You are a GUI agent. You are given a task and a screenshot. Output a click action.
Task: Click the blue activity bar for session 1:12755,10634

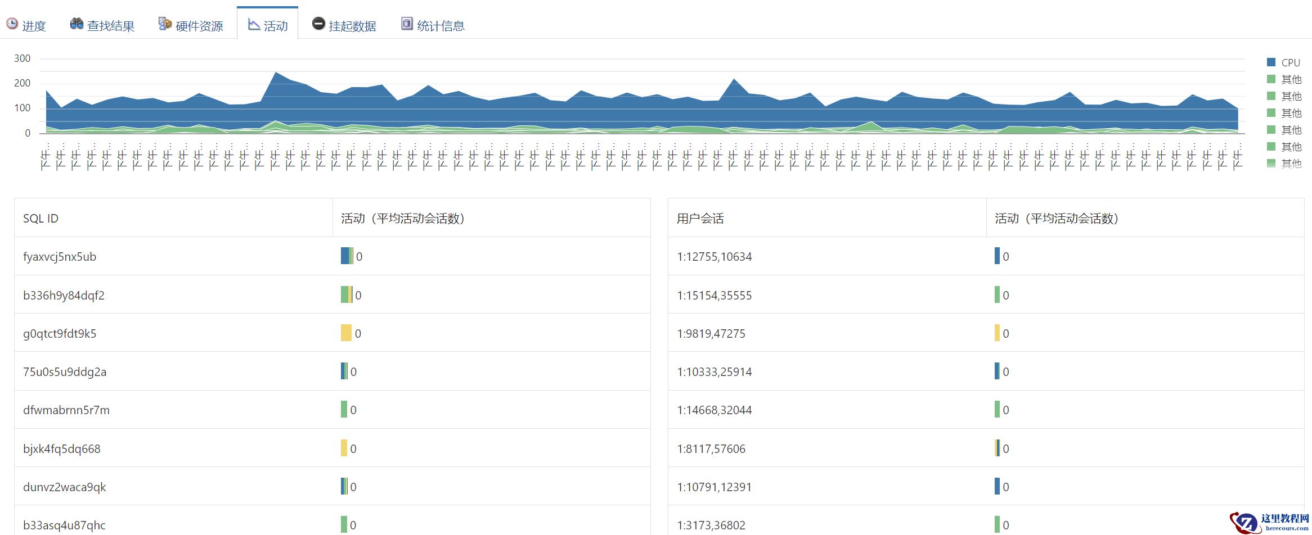click(997, 256)
